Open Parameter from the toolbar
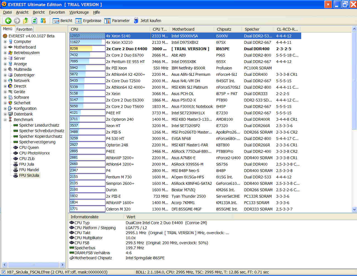The width and height of the screenshot is (357, 276). tap(117, 21)
